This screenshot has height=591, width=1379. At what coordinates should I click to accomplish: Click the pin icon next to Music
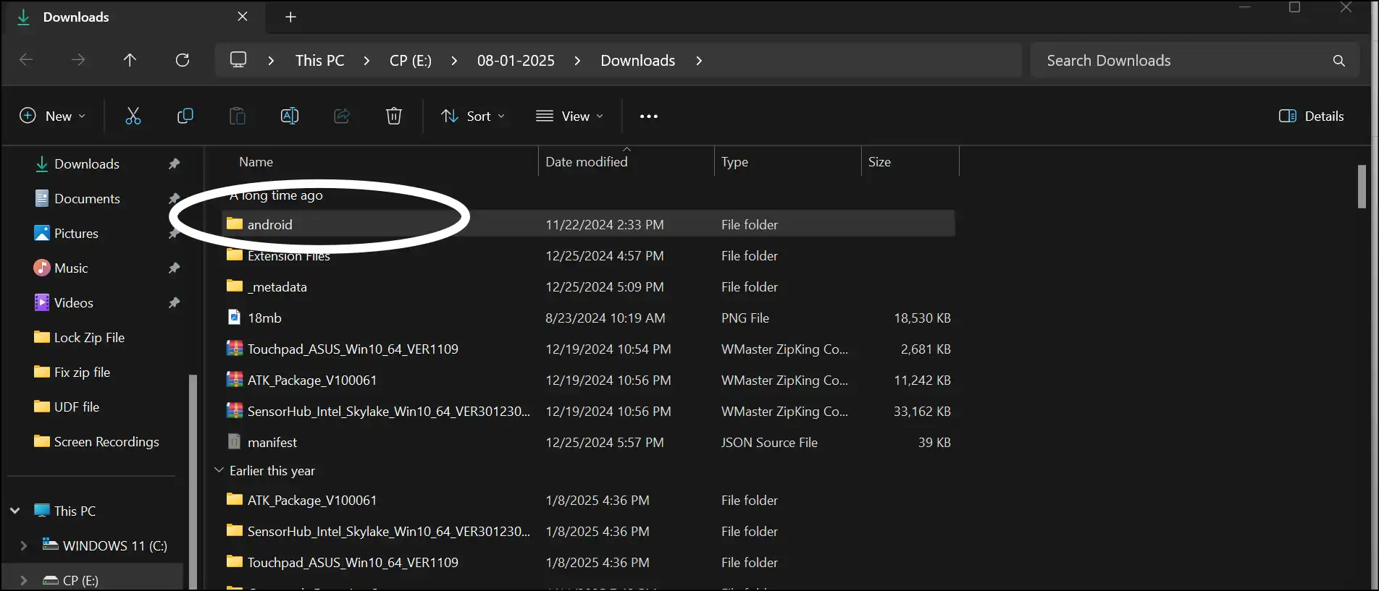[x=174, y=268]
